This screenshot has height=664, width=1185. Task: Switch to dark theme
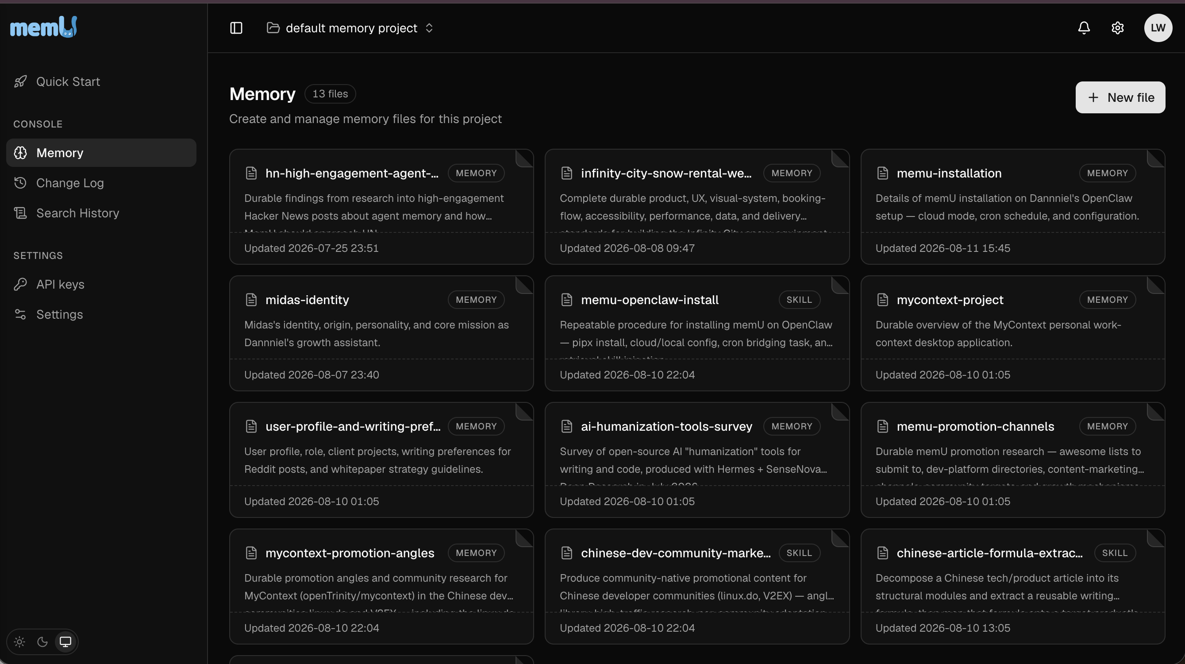[42, 641]
